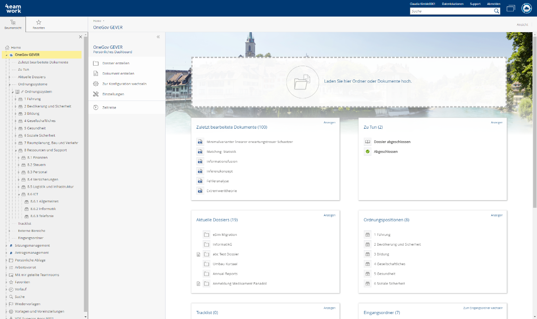
Task: Click the repository icon beside 3 Bildung in Ordnungspositionen card
Action: (367, 254)
